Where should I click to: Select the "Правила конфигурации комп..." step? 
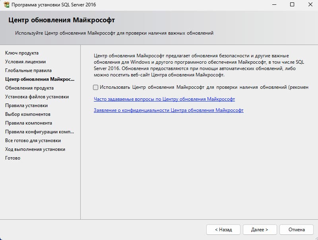point(39,132)
